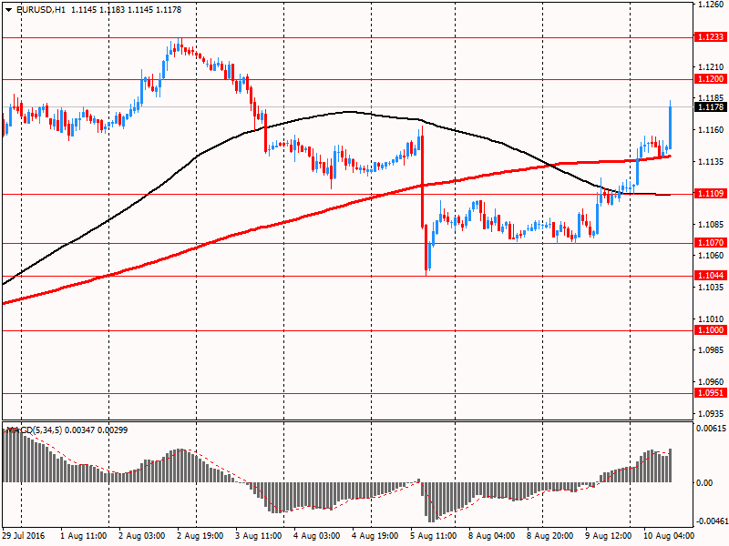The width and height of the screenshot is (729, 546).
Task: Click the 1.1070 red price level label
Action: [x=711, y=243]
